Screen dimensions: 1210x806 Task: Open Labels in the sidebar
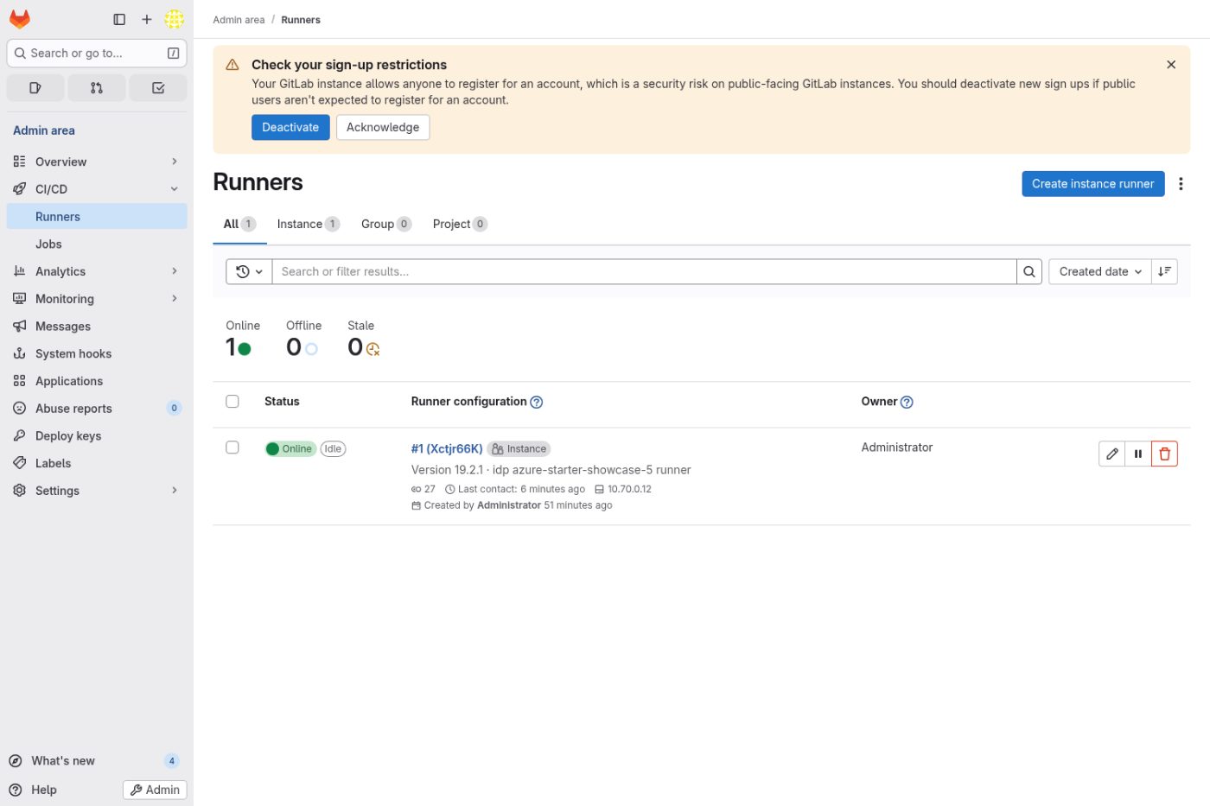97,463
